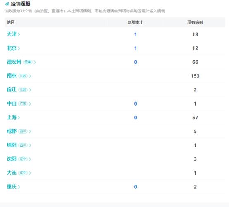Open the 德宏州 region link

tap(14, 62)
